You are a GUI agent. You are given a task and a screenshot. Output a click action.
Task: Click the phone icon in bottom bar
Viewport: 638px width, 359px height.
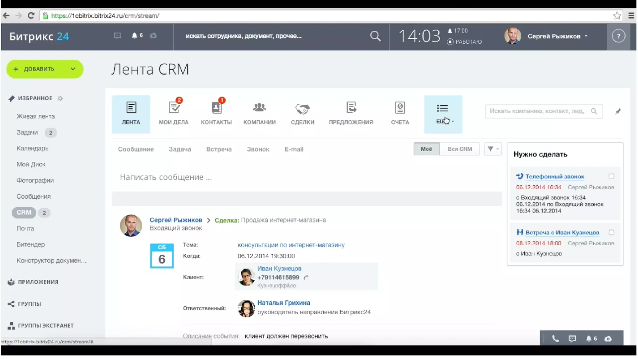coord(555,338)
